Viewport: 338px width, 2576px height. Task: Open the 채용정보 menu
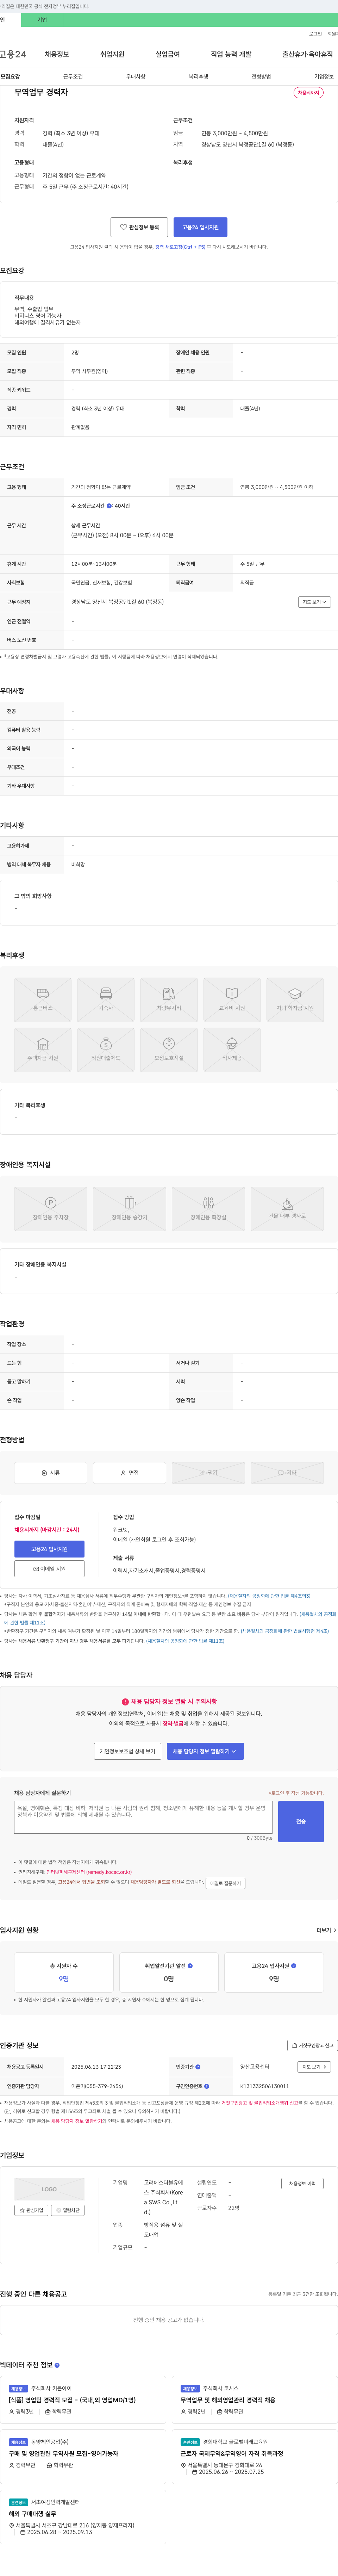(x=57, y=54)
